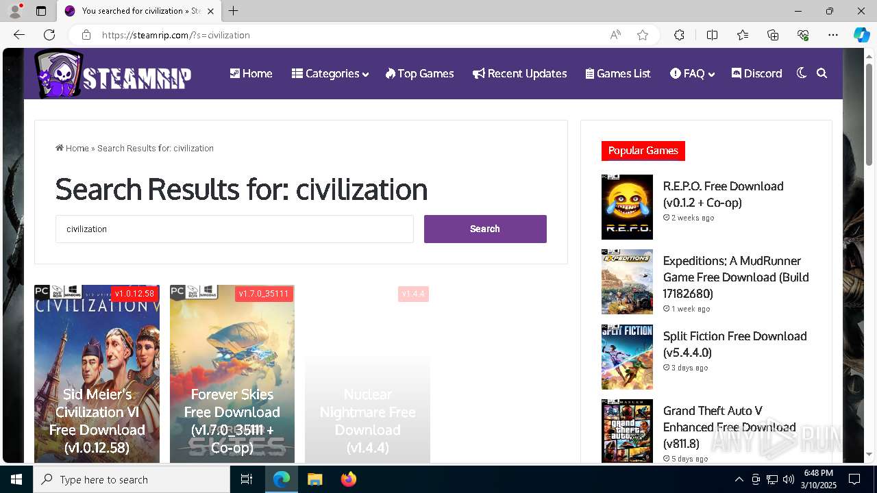The width and height of the screenshot is (877, 493).
Task: Click the page vertical scrollbar thumb
Action: pyautogui.click(x=869, y=114)
